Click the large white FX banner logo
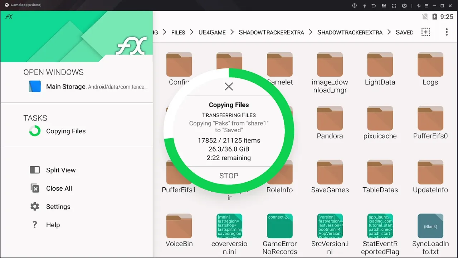 pos(131,46)
